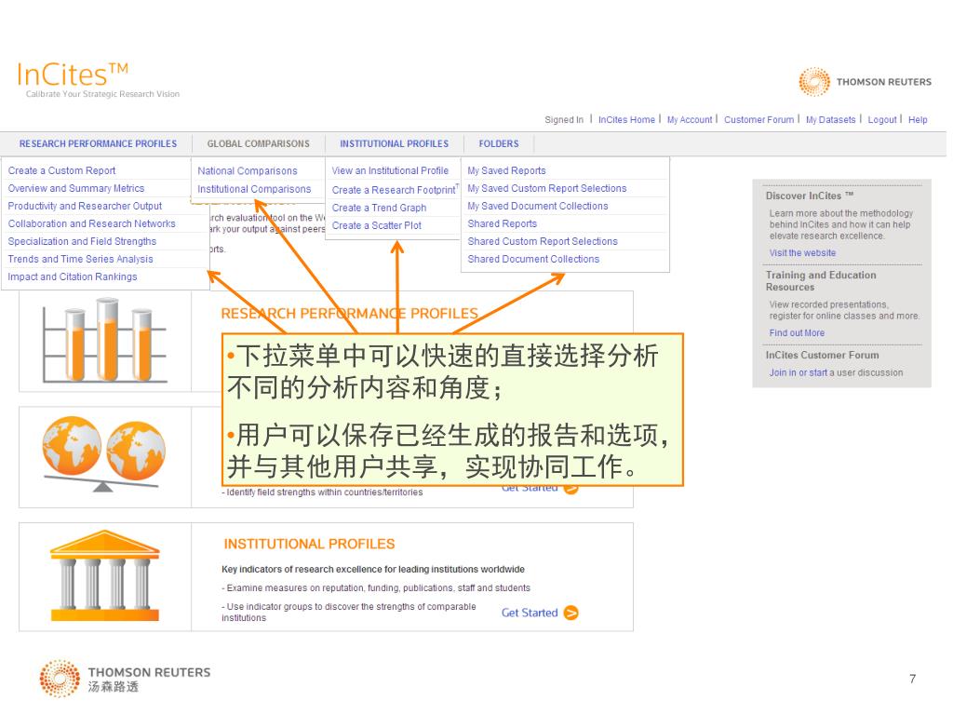Click Get Started under Institutional Profiles
This screenshot has width=953, height=715.
tap(530, 613)
